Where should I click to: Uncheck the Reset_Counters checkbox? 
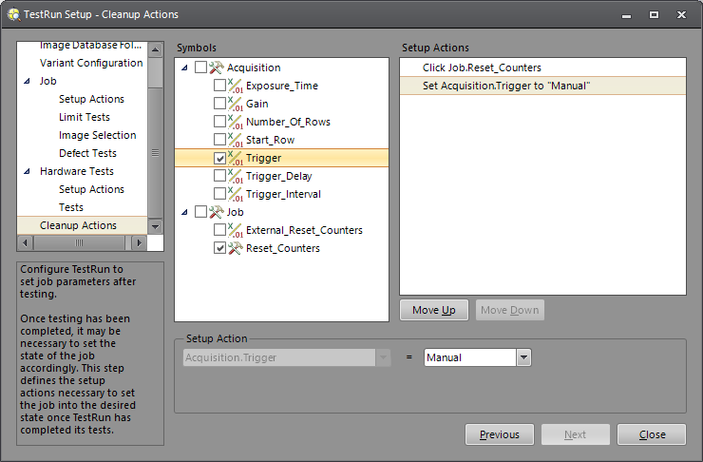[220, 248]
